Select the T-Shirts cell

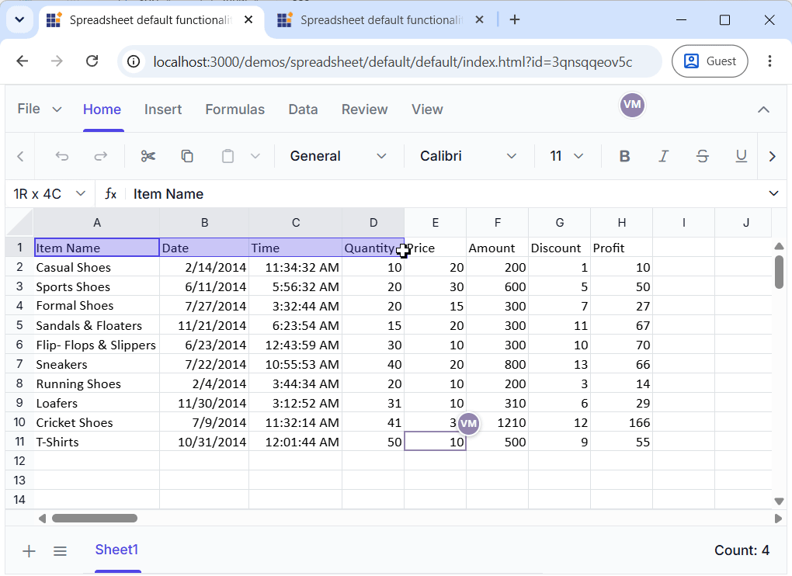pos(96,442)
